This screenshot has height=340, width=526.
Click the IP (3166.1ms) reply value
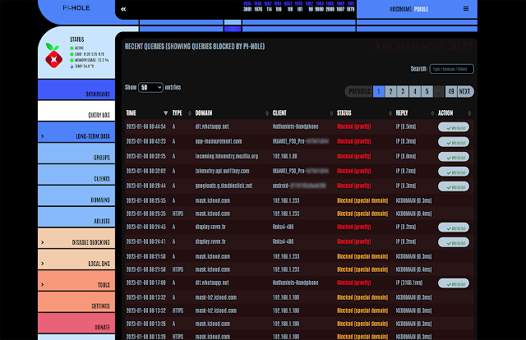(409, 283)
